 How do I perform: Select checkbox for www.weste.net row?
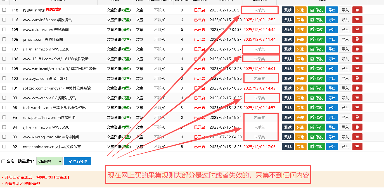[4, 69]
